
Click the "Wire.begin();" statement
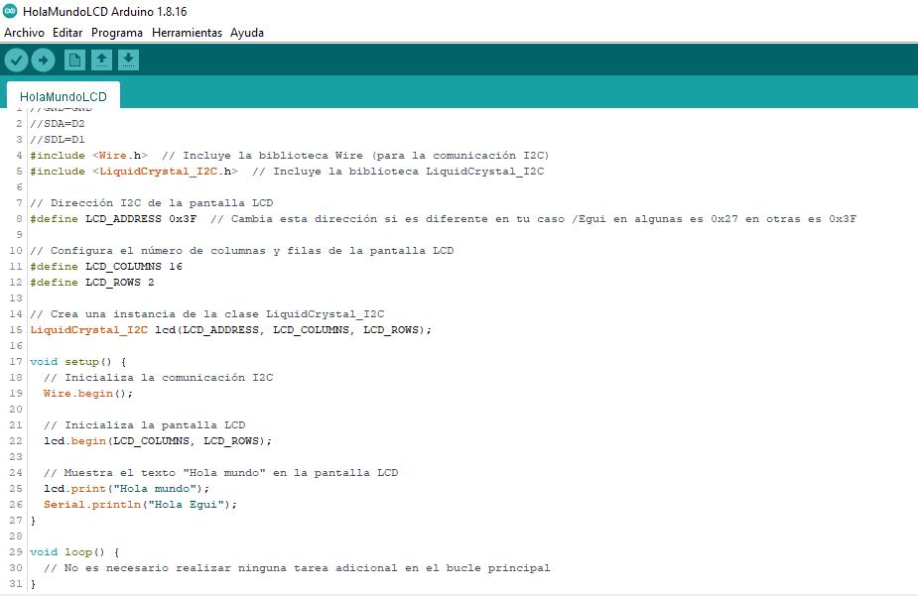(88, 393)
